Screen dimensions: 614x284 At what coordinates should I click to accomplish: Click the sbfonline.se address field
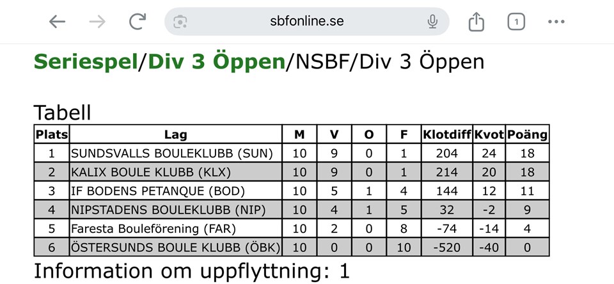pos(306,21)
